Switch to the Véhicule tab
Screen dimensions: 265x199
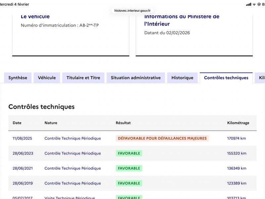pyautogui.click(x=47, y=78)
